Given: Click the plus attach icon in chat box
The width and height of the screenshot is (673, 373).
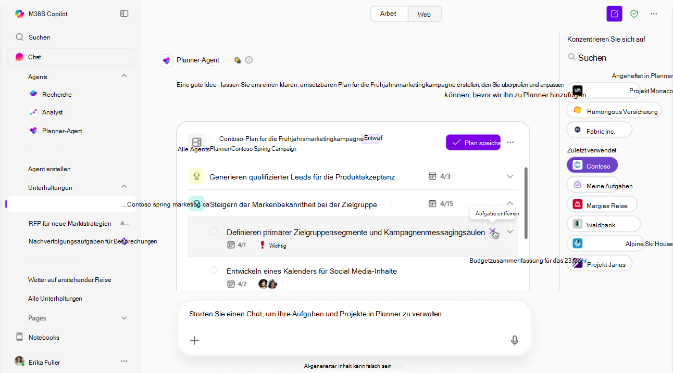Looking at the screenshot, I should pyautogui.click(x=194, y=340).
